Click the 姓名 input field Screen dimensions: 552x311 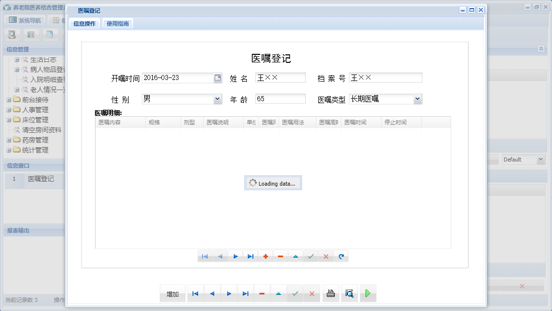click(280, 78)
